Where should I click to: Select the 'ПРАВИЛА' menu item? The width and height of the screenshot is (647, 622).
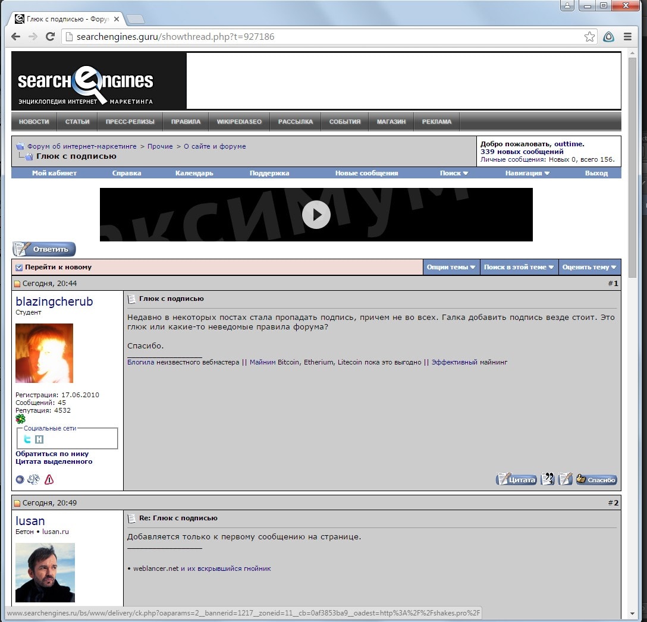tap(186, 121)
